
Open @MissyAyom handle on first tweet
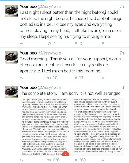49,7
